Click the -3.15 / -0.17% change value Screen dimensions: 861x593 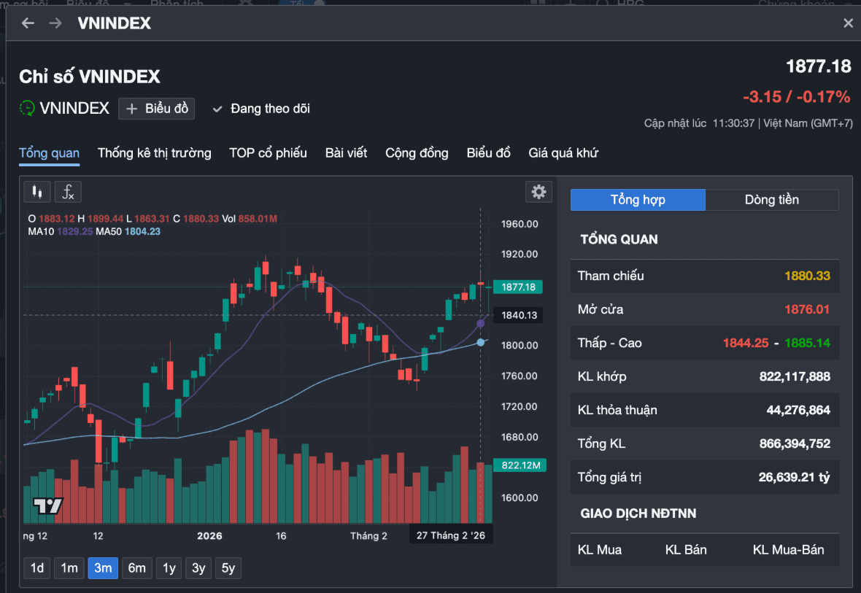pos(797,97)
